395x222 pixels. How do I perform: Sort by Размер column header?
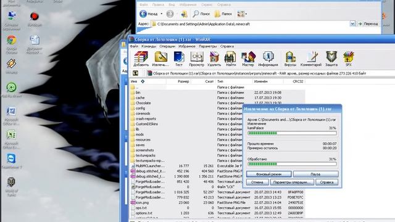(x=178, y=81)
